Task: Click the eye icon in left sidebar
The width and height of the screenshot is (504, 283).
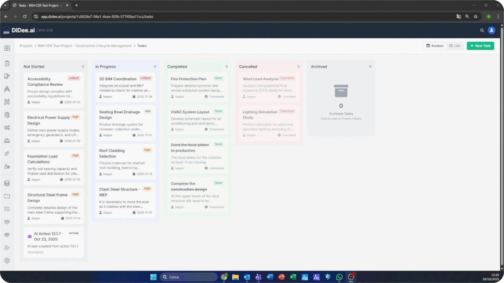Action: [x=7, y=235]
